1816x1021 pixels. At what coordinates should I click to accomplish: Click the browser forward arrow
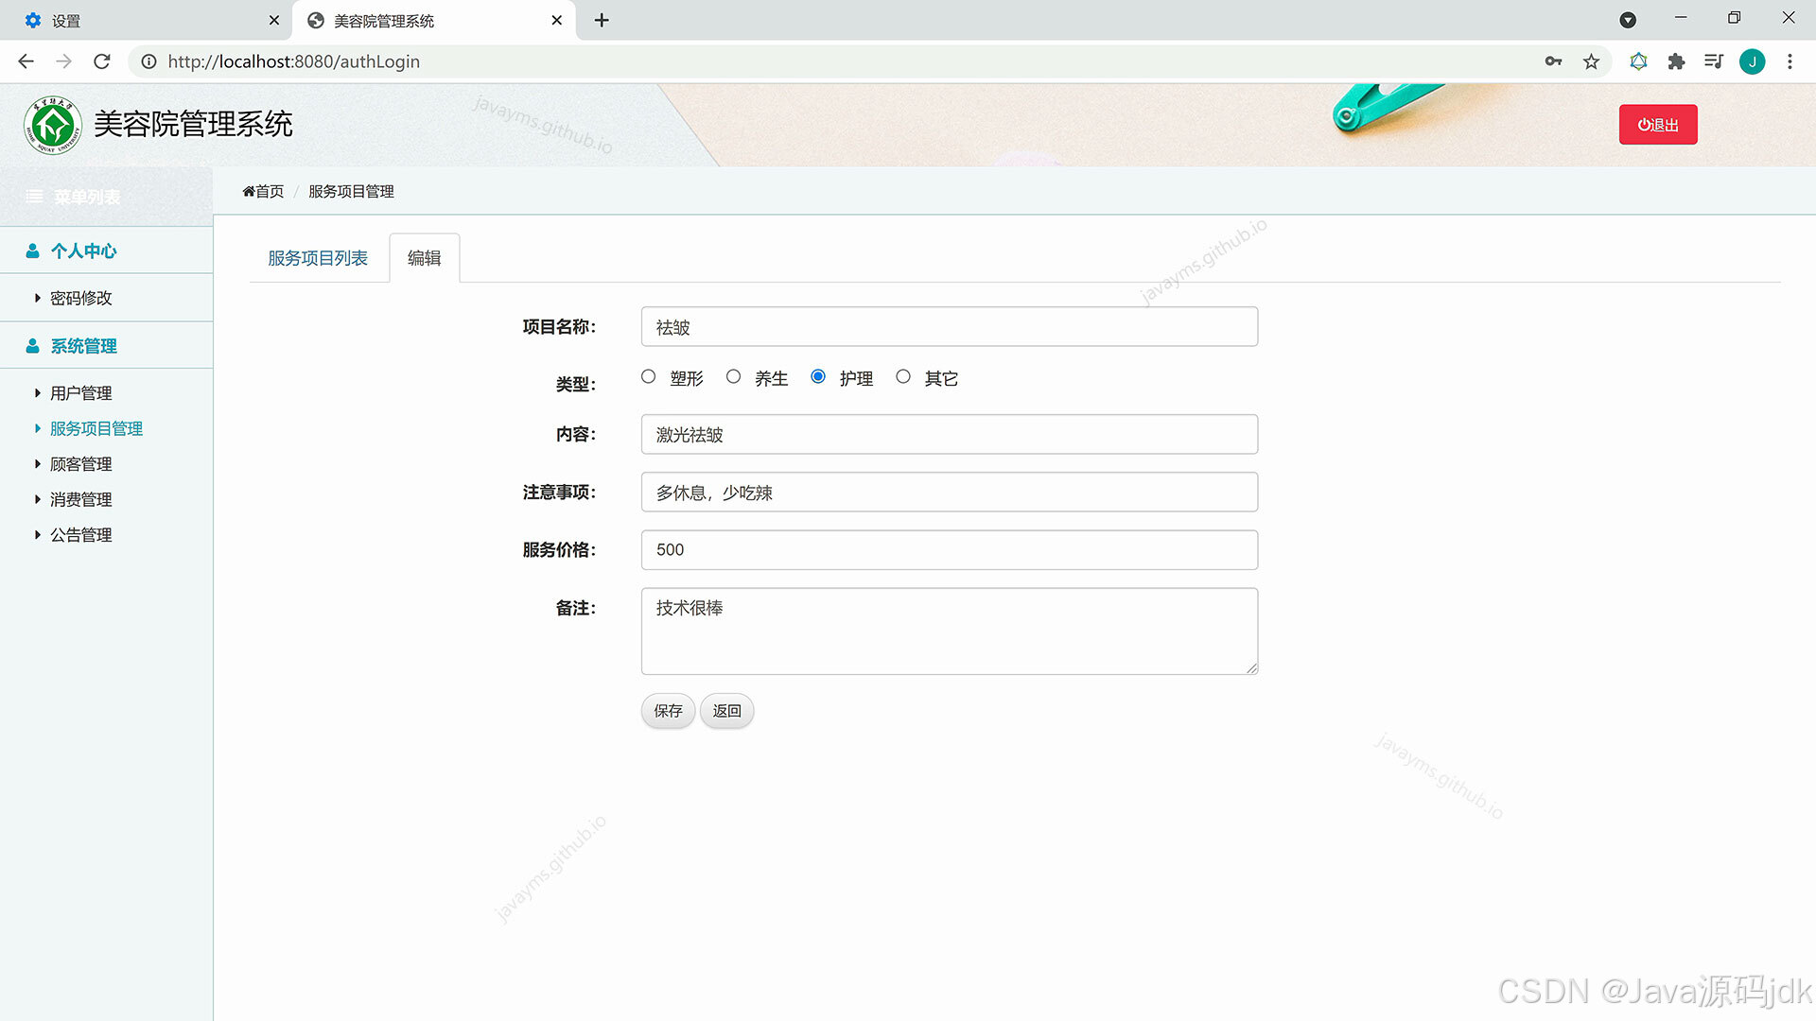(x=63, y=61)
